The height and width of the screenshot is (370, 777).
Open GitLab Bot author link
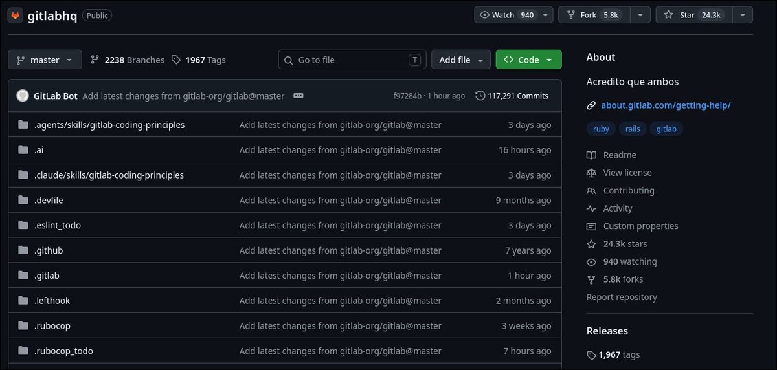56,96
